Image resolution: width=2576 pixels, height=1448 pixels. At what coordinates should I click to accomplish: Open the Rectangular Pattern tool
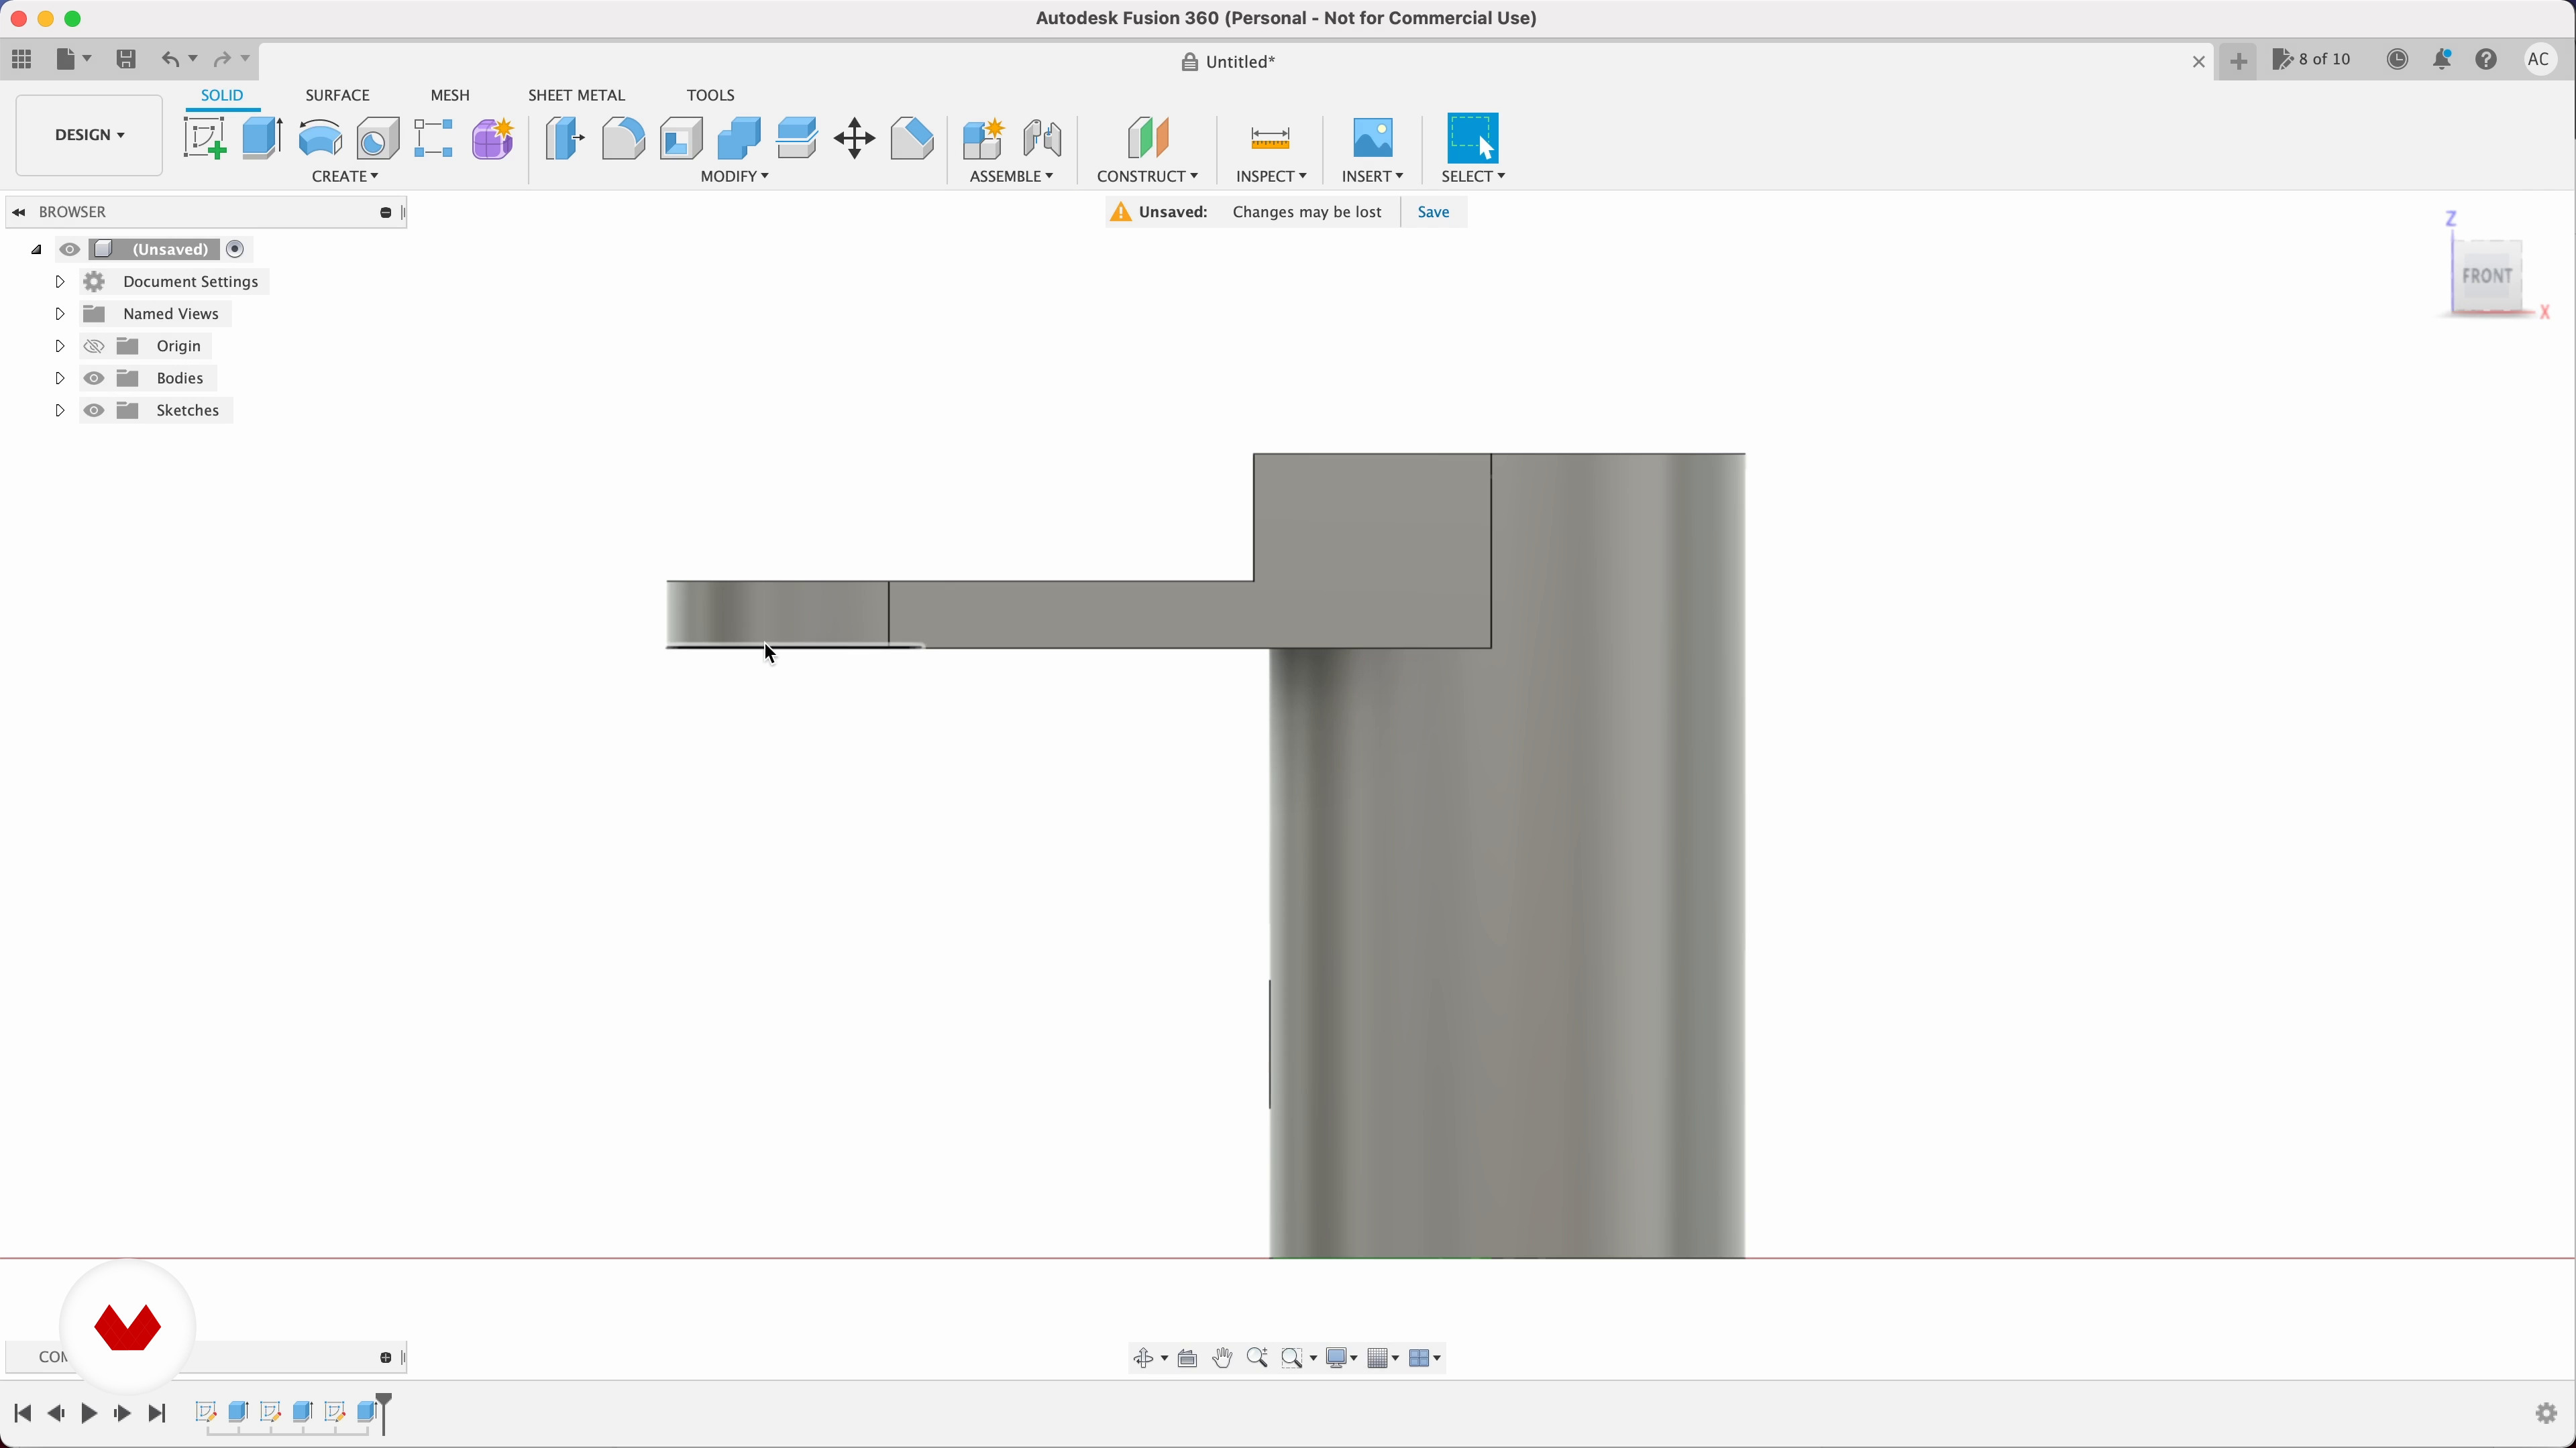(434, 138)
